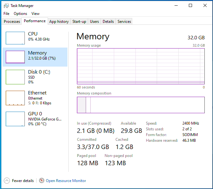Select the Disk 0 (C:) graph thumbnail
The width and height of the screenshot is (213, 189).
click(x=15, y=77)
